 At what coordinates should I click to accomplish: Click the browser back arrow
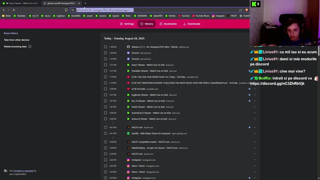(3, 10)
